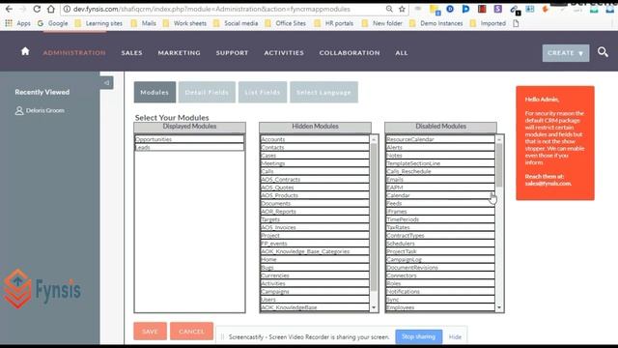618x348 pixels.
Task: Click Disabled Modules scrollbar thumb
Action: pos(499,165)
